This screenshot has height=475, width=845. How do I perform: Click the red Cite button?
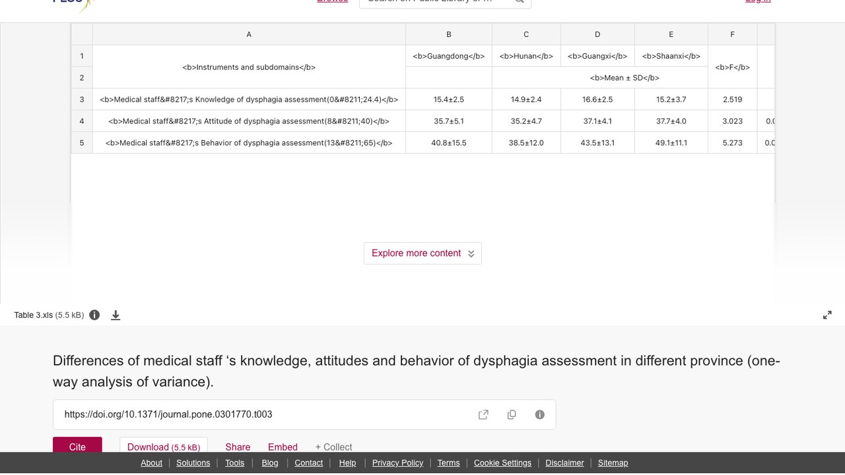coord(77,445)
